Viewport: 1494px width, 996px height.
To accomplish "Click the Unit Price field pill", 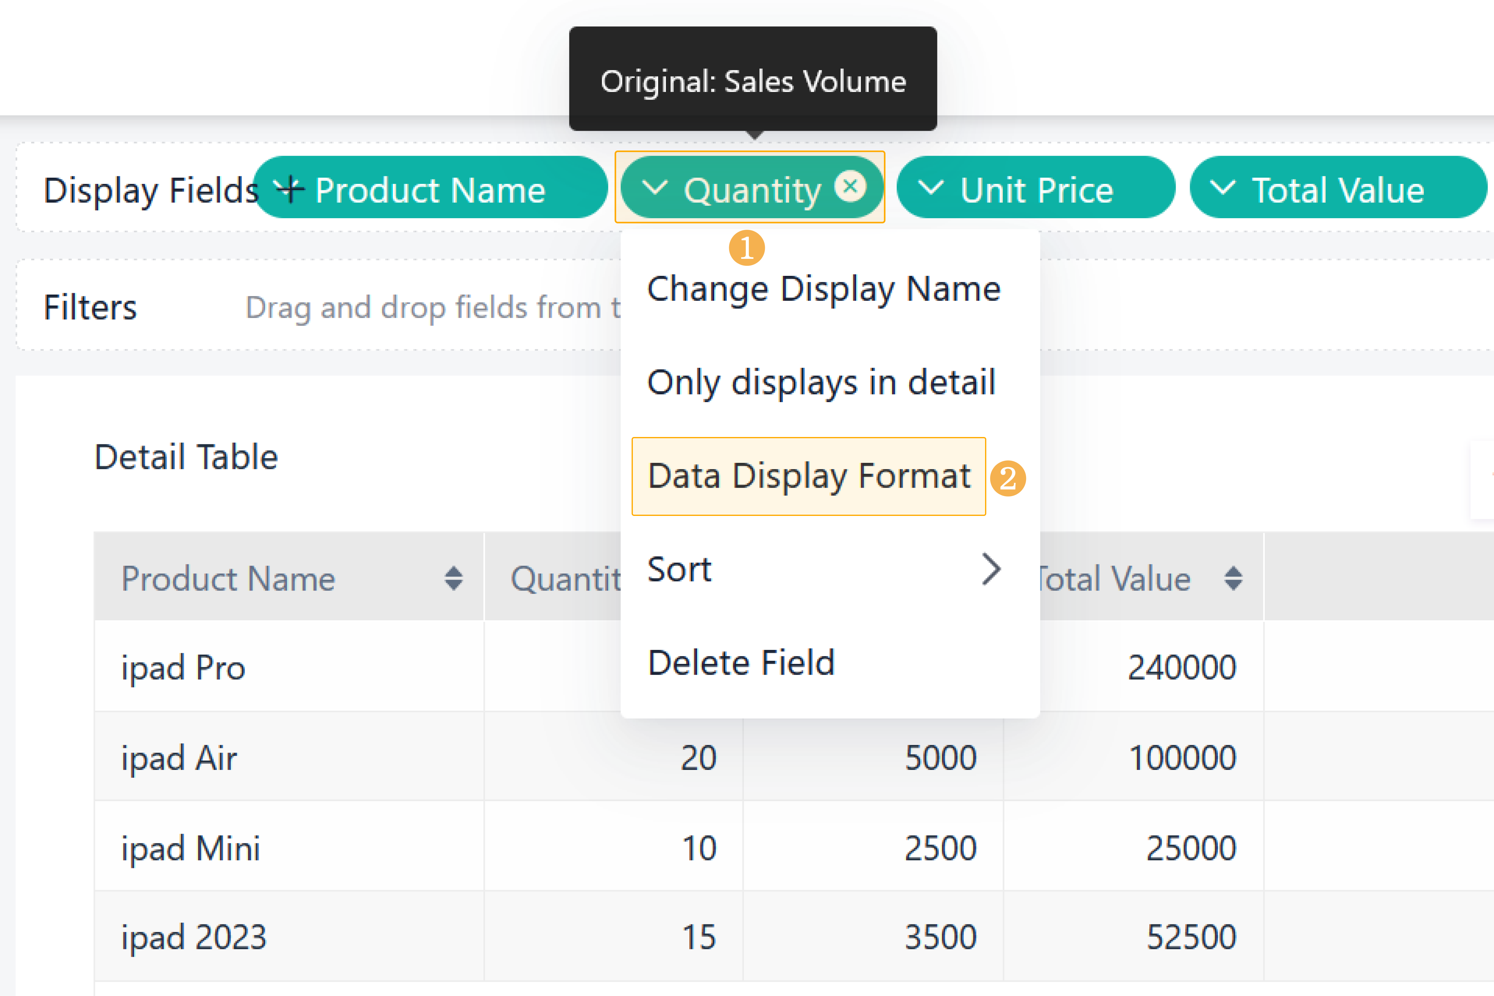I will (1036, 190).
